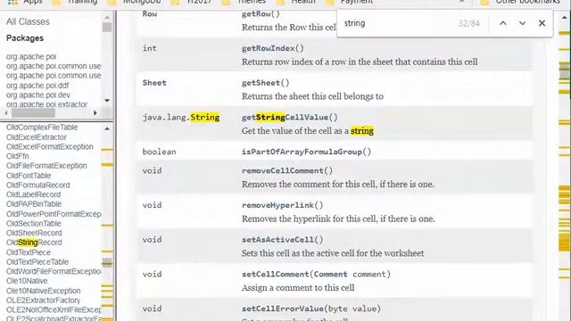Viewport: 571px width, 321px height.
Task: Open package org.apache.poi
Action: (x=31, y=56)
